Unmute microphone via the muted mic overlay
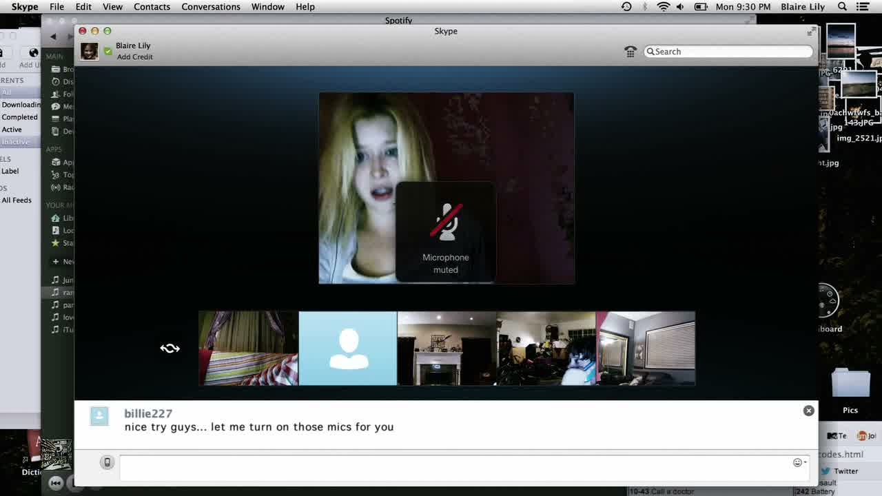Image resolution: width=882 pixels, height=496 pixels. (x=446, y=222)
